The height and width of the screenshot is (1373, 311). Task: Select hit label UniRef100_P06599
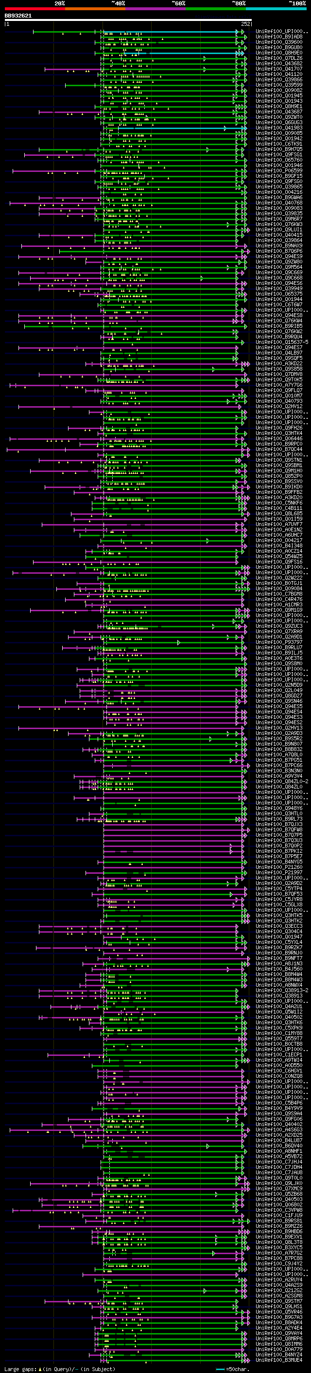tap(279, 170)
